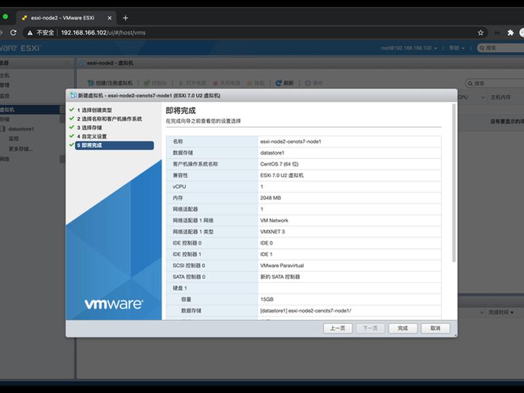Screen dimensions: 524x393
Task: Click the 下一页 button
Action: point(370,328)
